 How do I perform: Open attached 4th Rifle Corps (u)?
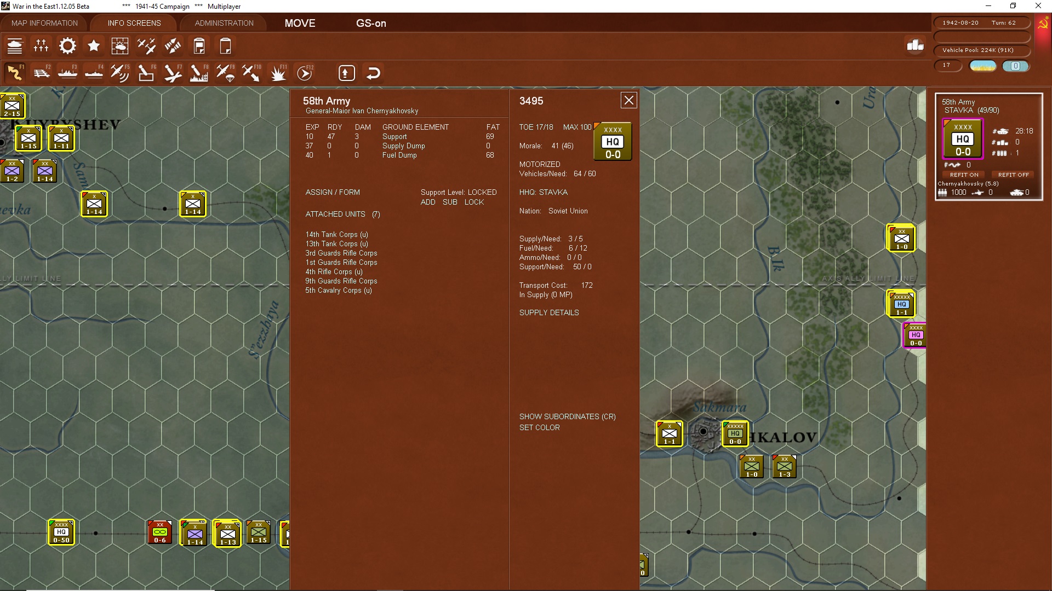(x=334, y=271)
